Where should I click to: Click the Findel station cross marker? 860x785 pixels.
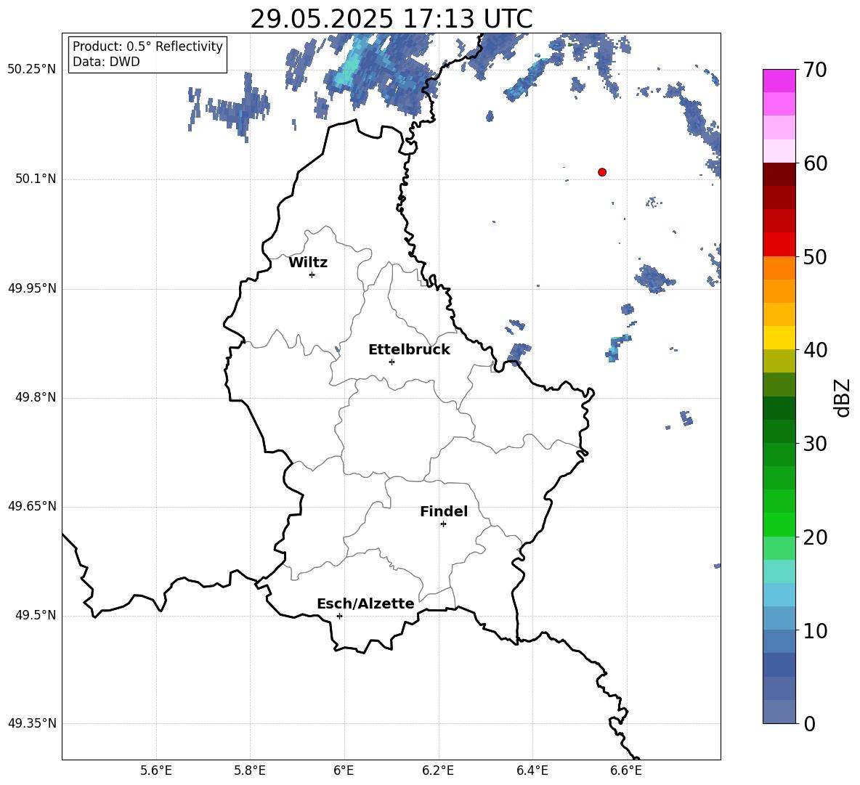443,524
